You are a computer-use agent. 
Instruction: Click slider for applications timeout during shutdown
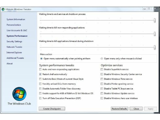[x=155, y=47]
